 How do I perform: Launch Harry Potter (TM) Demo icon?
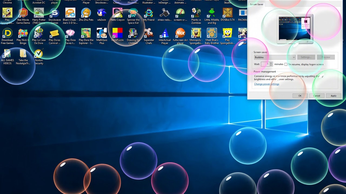tap(39, 16)
